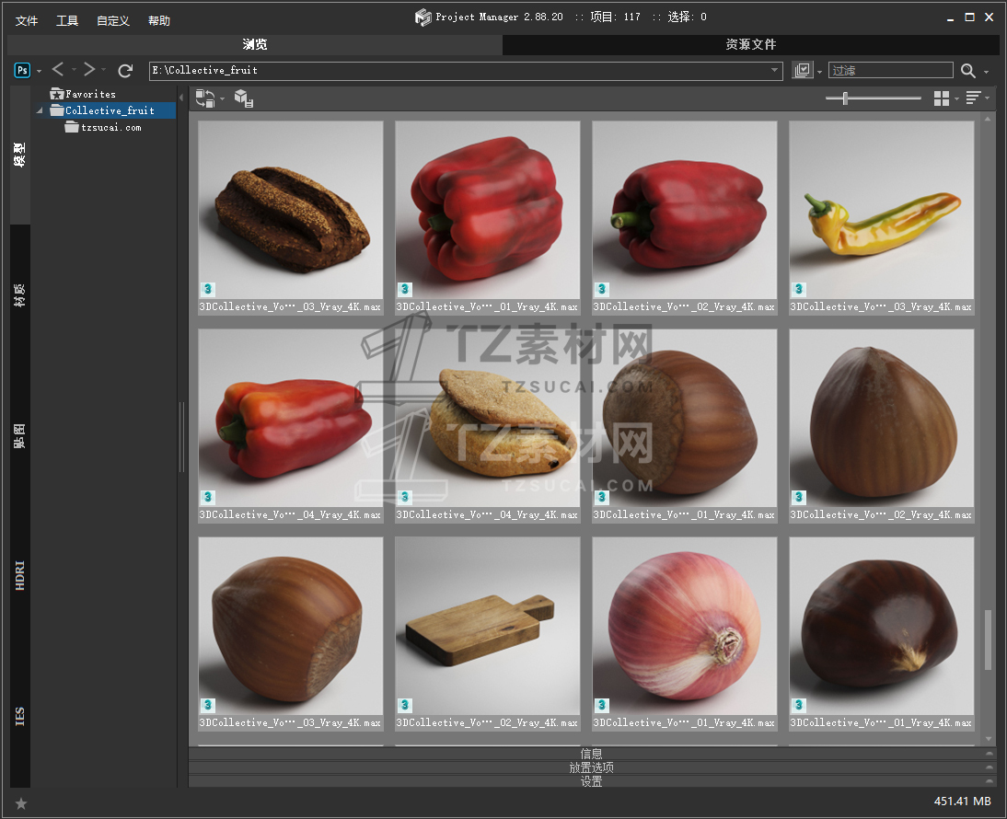Expand the 信息 info panel
Image resolution: width=1007 pixels, height=819 pixels.
591,754
